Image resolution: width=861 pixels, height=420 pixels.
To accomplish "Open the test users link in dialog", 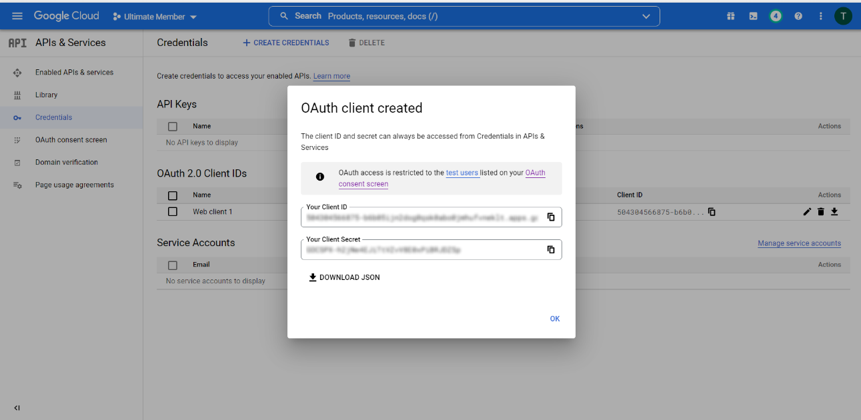I will pyautogui.click(x=462, y=173).
